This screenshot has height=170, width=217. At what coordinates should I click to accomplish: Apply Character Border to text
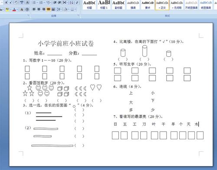pos(27,3)
